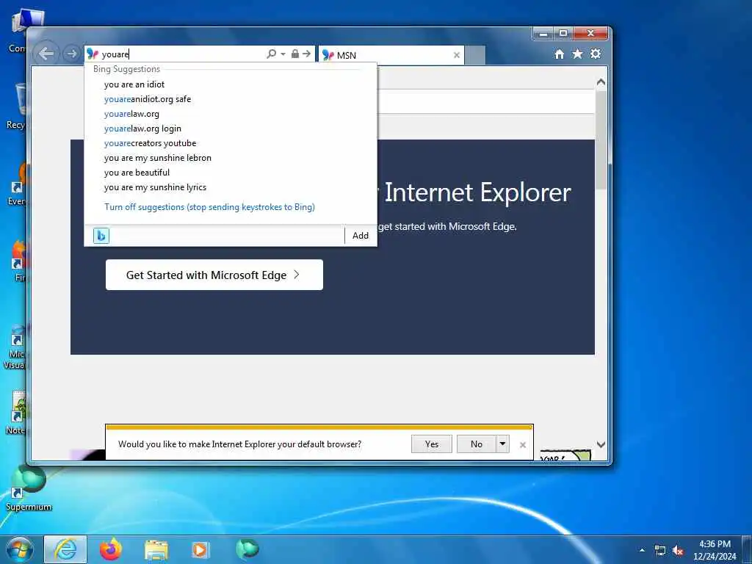Viewport: 752px width, 564px height.
Task: Click Internet Explorer taskbar icon
Action: (x=65, y=549)
